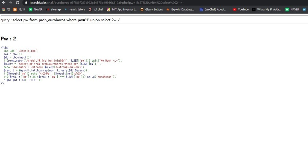Click the '$query = "select pw from' line
Viewport: 308px width, 166px height.
(52, 64)
